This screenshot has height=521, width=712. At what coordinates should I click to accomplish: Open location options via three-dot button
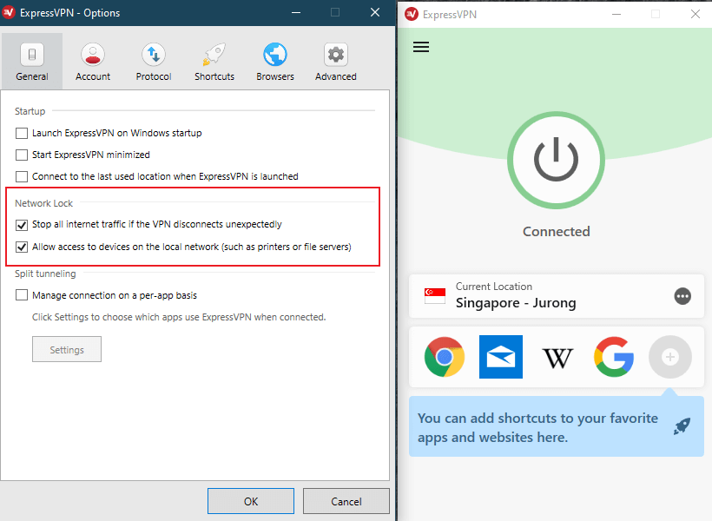[682, 296]
